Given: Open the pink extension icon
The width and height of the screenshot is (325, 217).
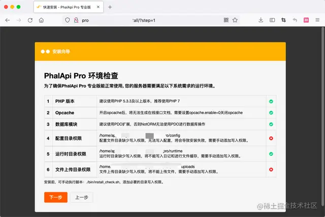Looking at the screenshot, I should coord(306,20).
